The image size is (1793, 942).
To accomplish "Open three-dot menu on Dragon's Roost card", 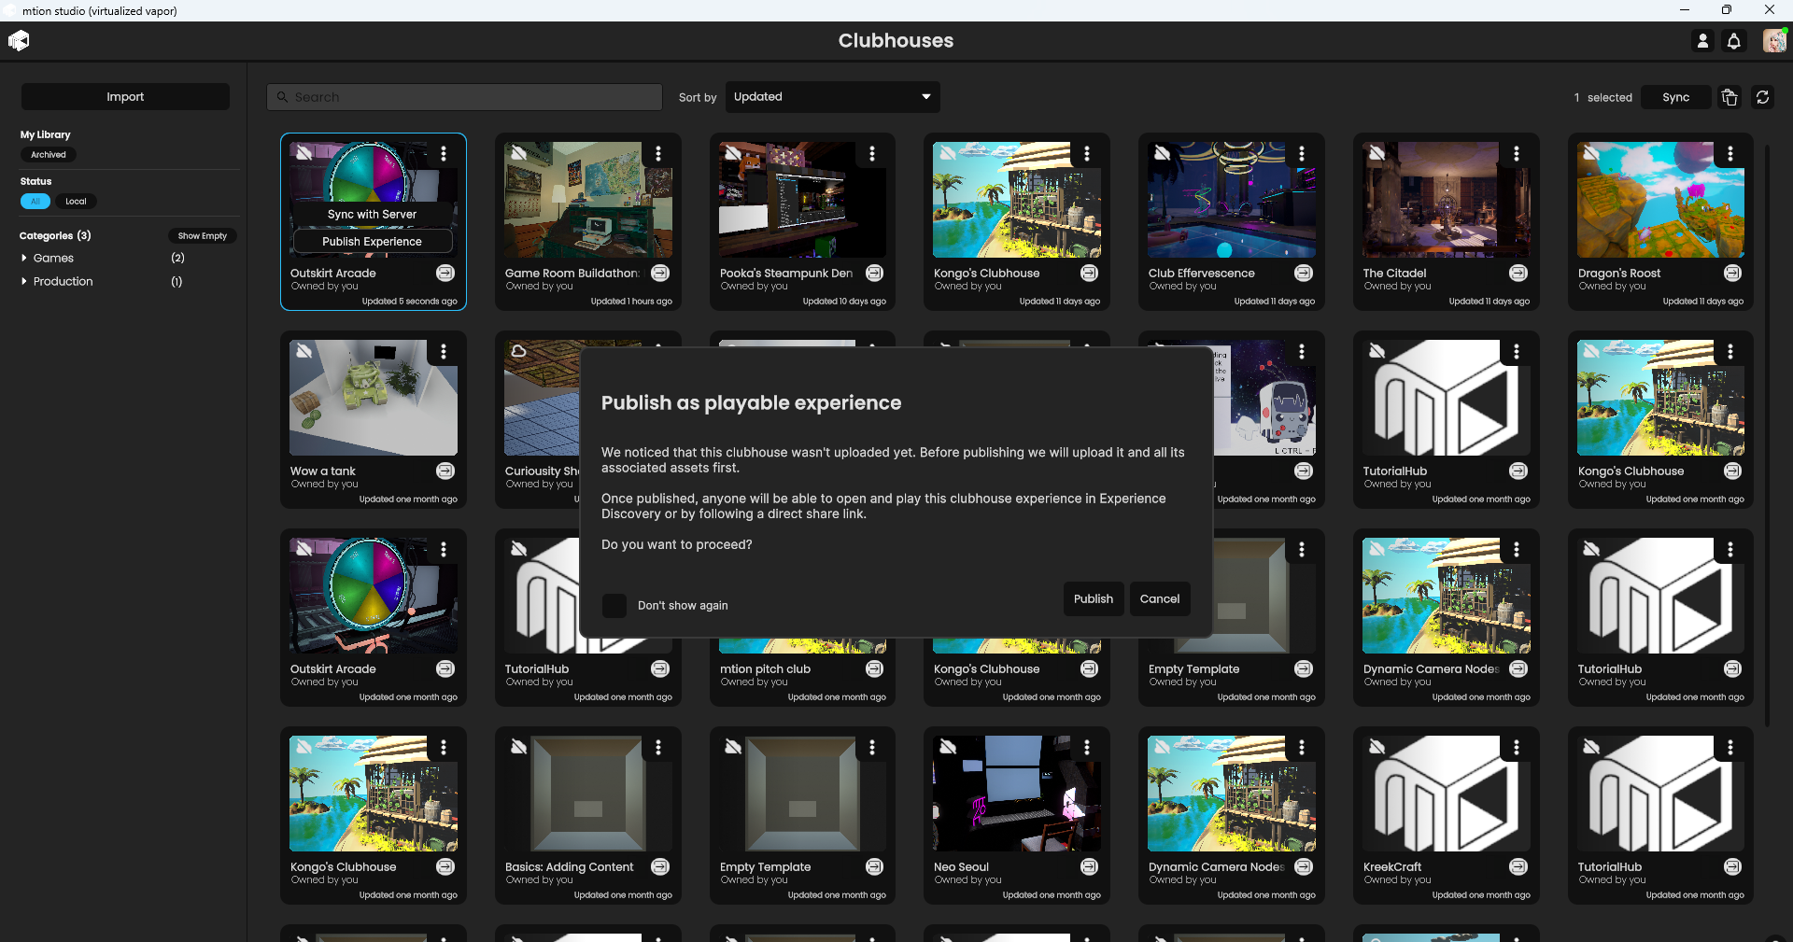I will pyautogui.click(x=1730, y=154).
